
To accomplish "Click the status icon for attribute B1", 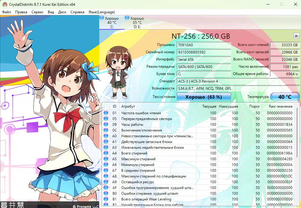I will pos(106,199).
